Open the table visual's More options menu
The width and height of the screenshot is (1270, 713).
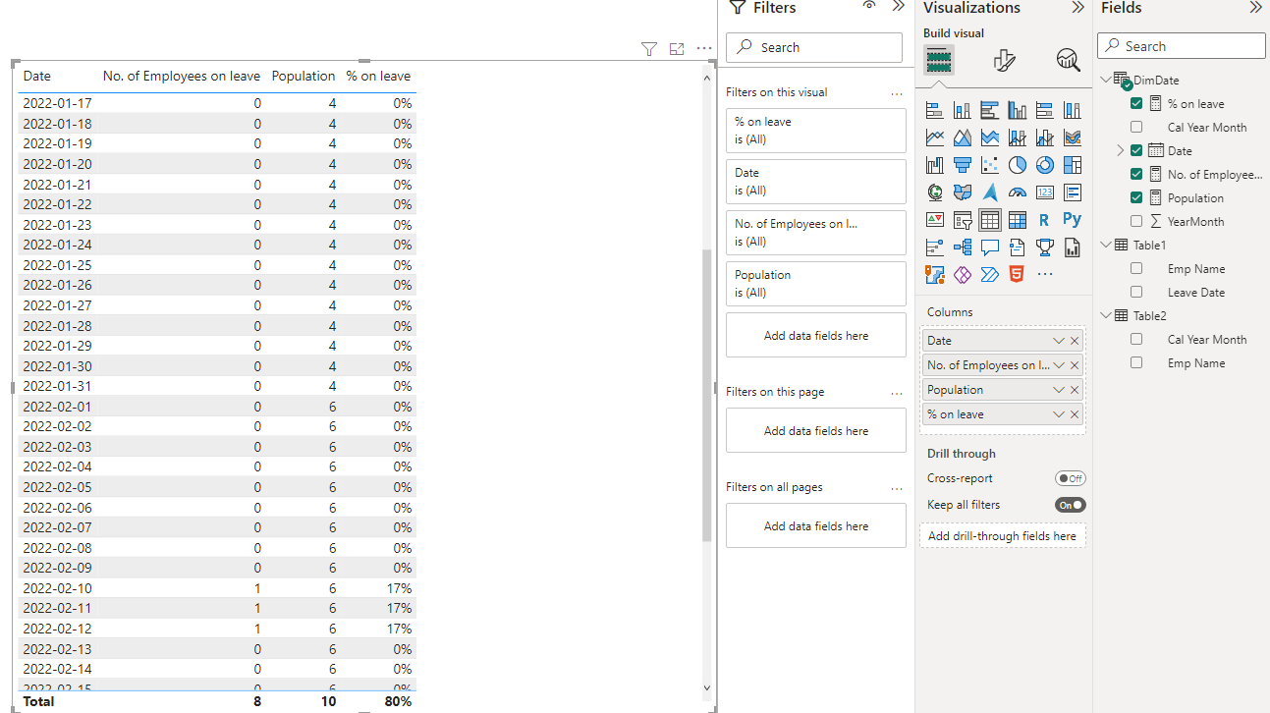pyautogui.click(x=704, y=48)
